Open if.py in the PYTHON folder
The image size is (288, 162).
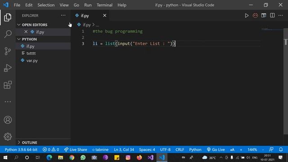coord(43,46)
